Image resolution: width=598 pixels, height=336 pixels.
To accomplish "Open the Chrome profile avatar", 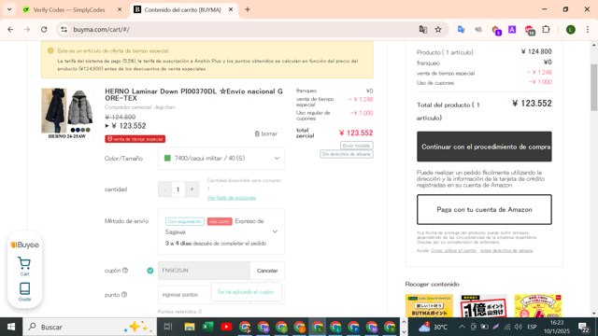I will point(571,29).
